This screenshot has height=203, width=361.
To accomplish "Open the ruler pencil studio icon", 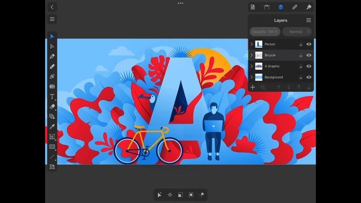I will coord(294,7).
